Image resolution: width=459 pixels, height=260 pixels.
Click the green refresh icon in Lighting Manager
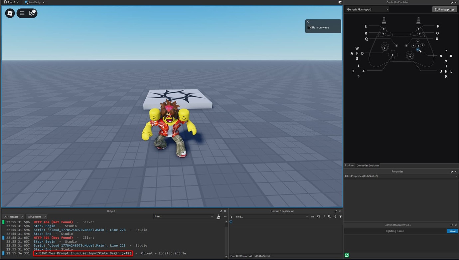(x=347, y=255)
